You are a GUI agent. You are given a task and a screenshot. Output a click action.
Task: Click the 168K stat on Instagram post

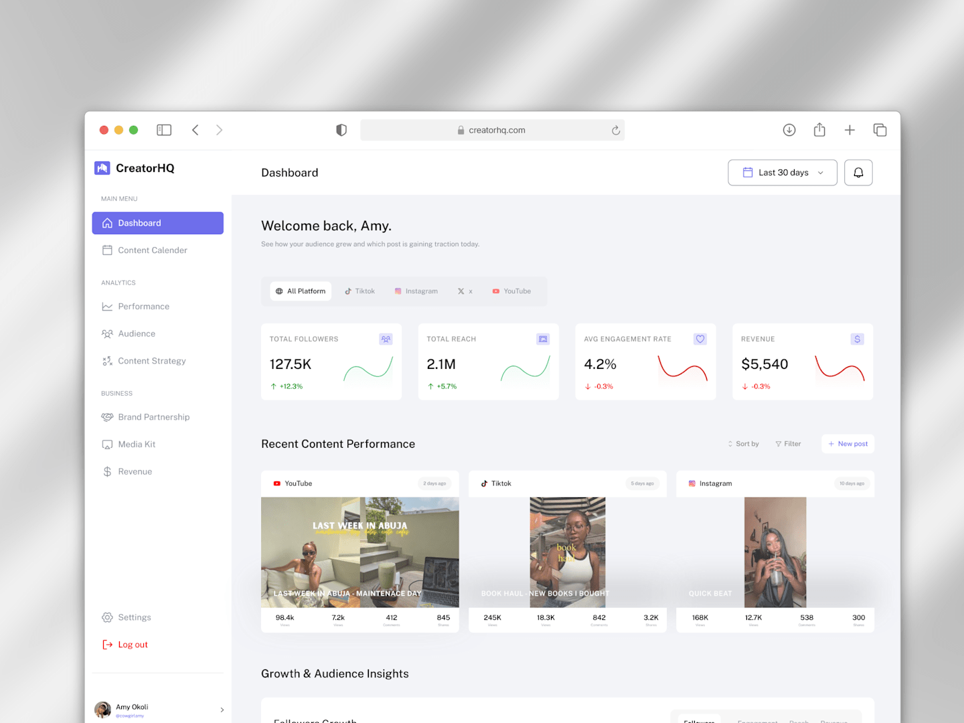click(700, 618)
